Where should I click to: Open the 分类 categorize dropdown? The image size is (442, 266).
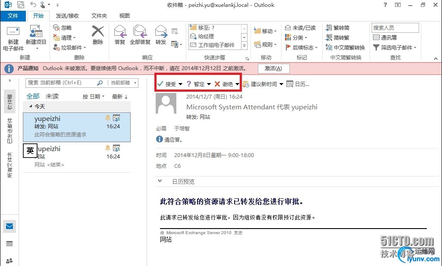pyautogui.click(x=296, y=37)
